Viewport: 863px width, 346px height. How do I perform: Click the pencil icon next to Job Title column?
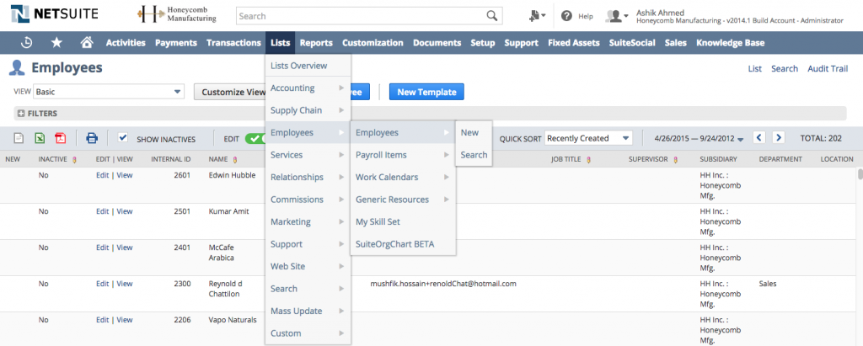587,159
